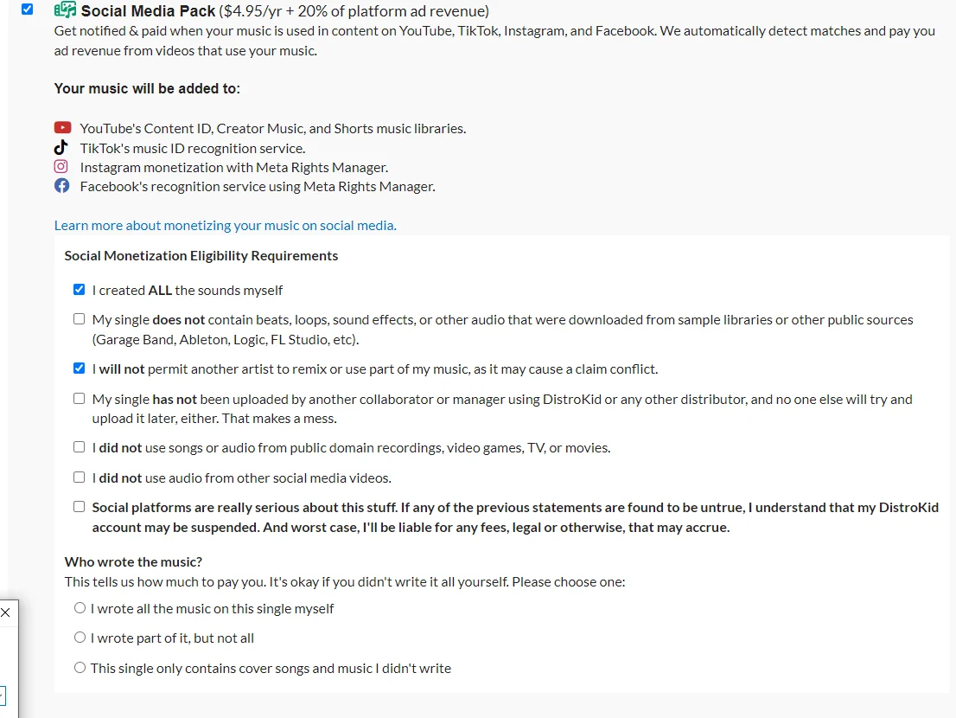Check the 'does not contain beats, loops' box
This screenshot has height=718, width=956.
tap(79, 318)
